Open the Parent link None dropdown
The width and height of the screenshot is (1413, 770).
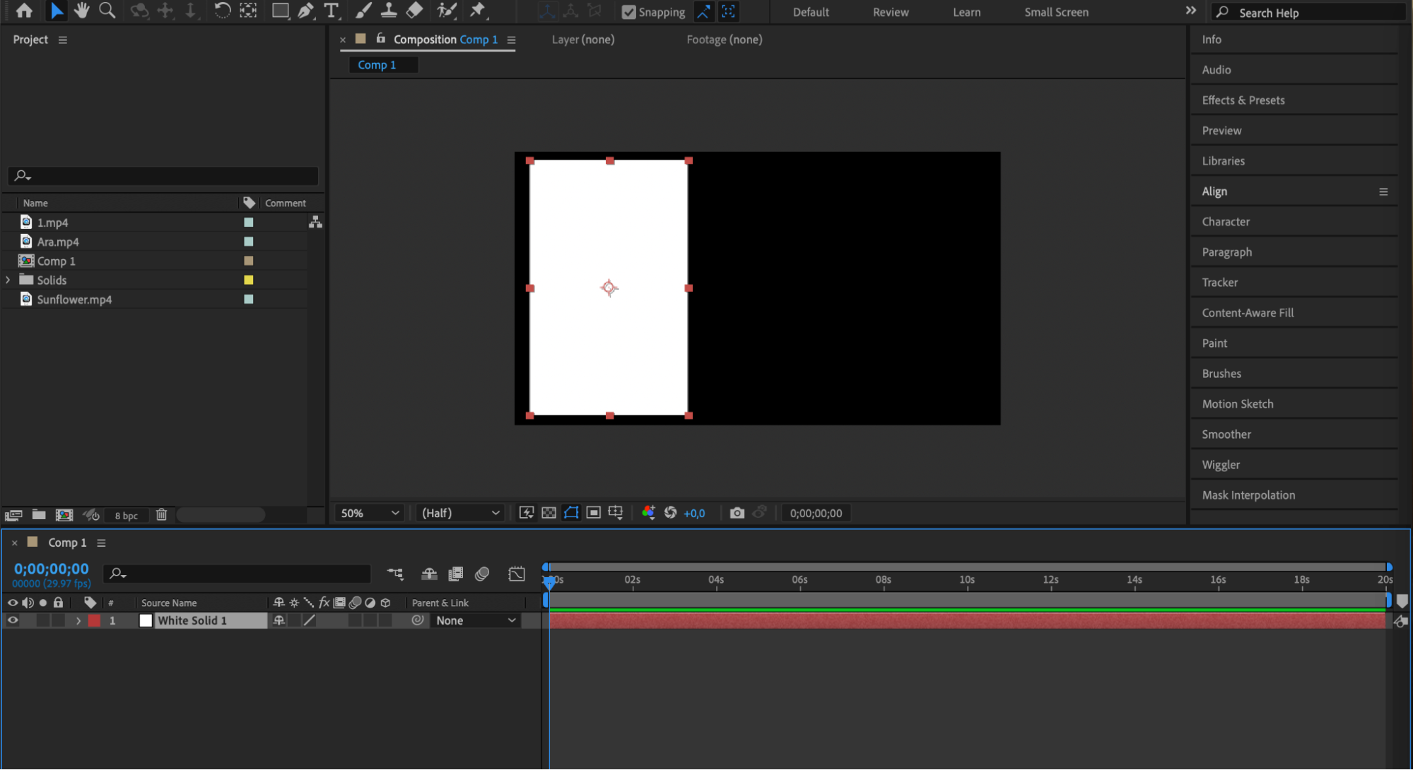[x=475, y=620]
